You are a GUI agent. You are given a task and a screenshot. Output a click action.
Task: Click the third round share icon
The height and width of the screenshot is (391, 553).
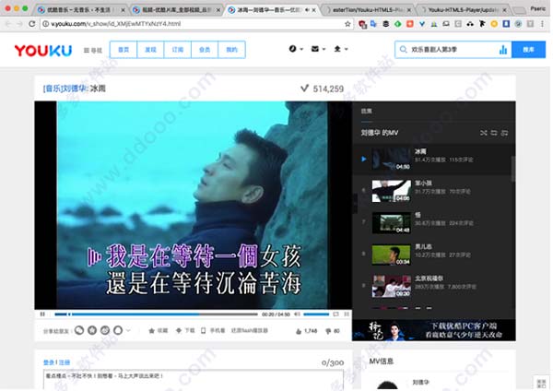tap(105, 330)
